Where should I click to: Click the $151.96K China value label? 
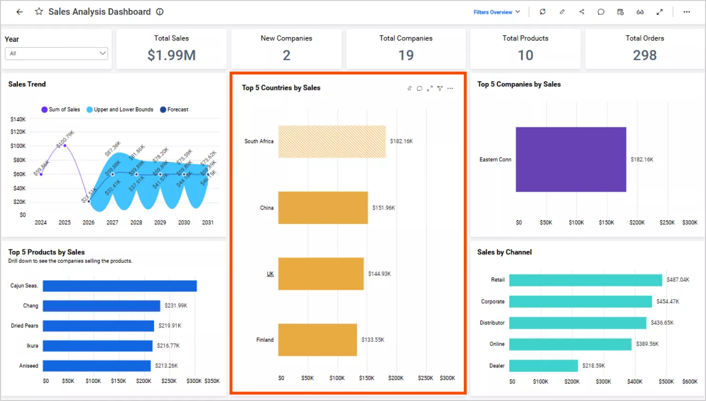point(384,208)
